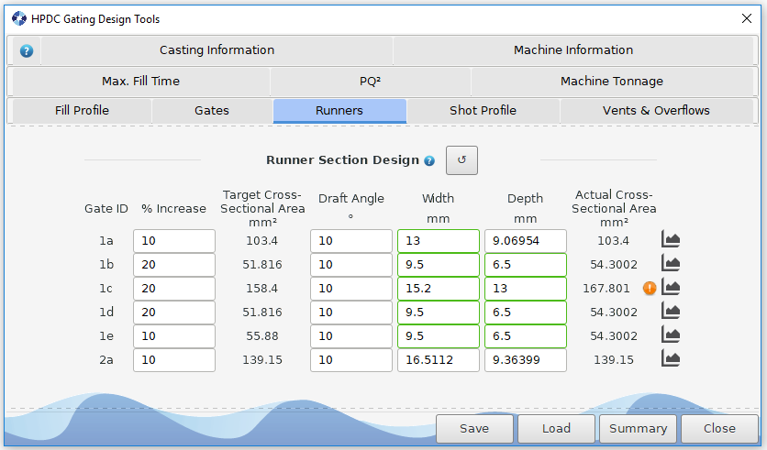The image size is (767, 450).
Task: Click the help icon next to Runner Section Design
Action: coord(429,160)
